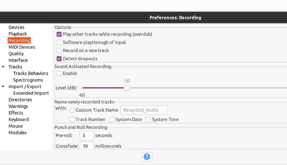Click the Level (dB) slider handle
The image size is (287, 165).
pyautogui.click(x=127, y=88)
